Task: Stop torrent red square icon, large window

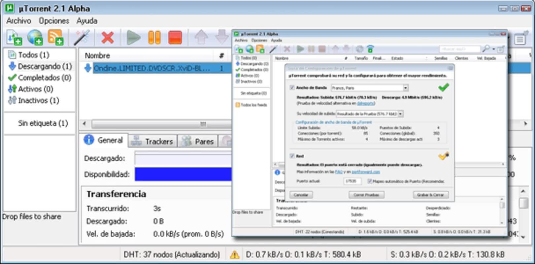Action: pos(175,37)
